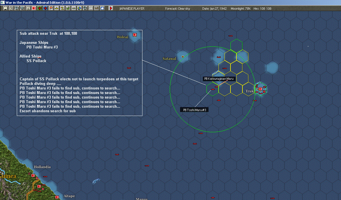Click the Aitape map label
The image size is (341, 200).
(69, 196)
